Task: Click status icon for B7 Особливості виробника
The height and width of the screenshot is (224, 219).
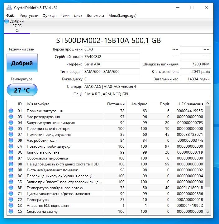Action: click(x=11, y=158)
